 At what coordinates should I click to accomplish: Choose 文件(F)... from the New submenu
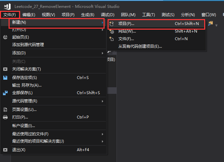156,39
